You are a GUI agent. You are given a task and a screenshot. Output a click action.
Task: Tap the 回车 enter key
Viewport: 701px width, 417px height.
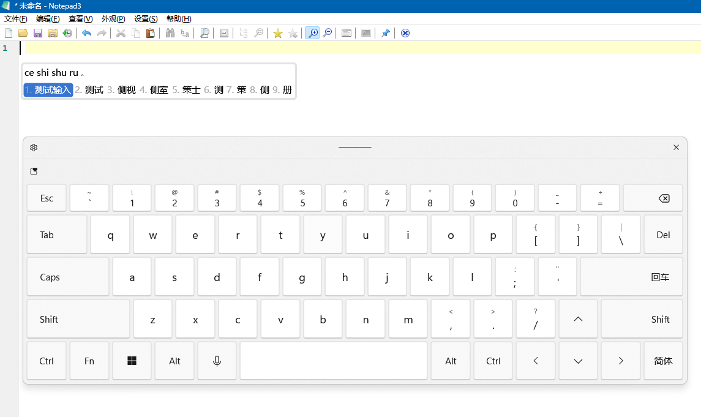631,277
